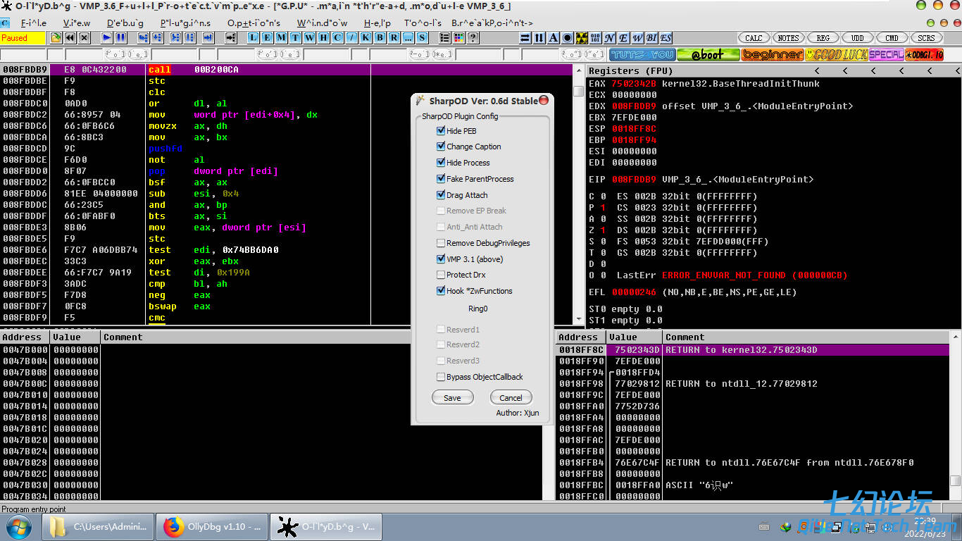
Task: Click the CALC button
Action: pos(754,38)
